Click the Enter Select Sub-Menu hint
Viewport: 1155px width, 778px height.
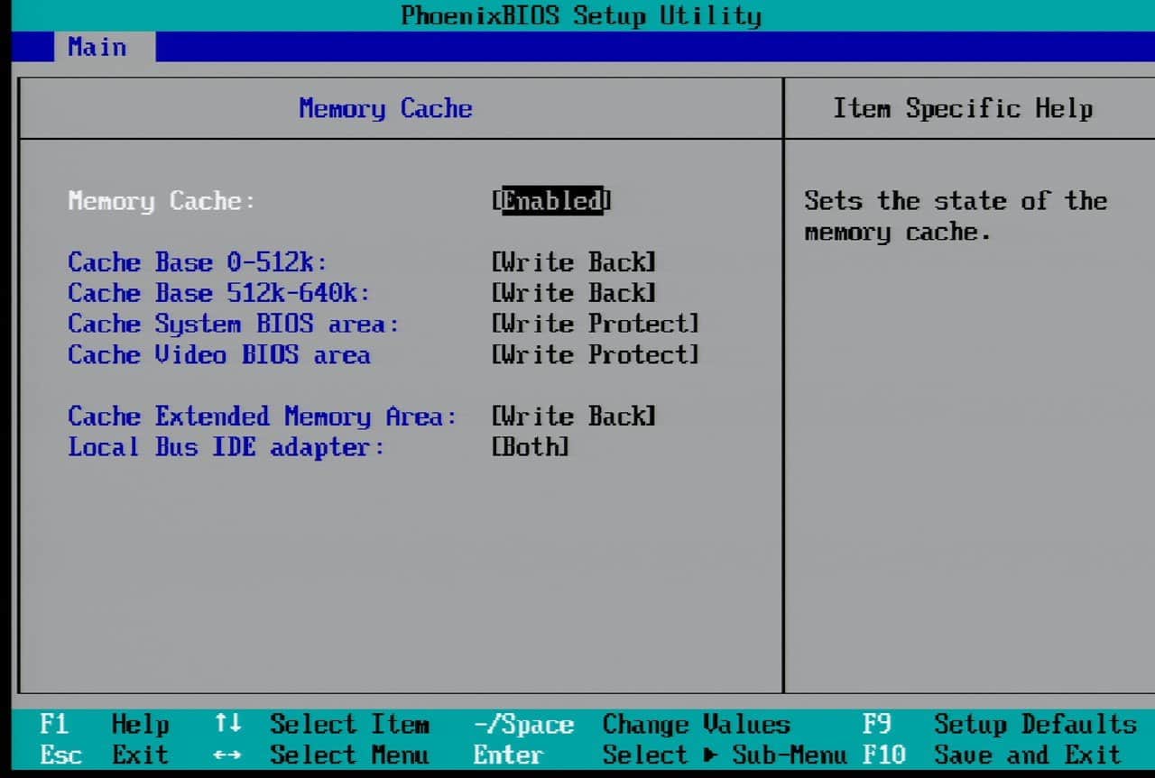click(x=661, y=755)
